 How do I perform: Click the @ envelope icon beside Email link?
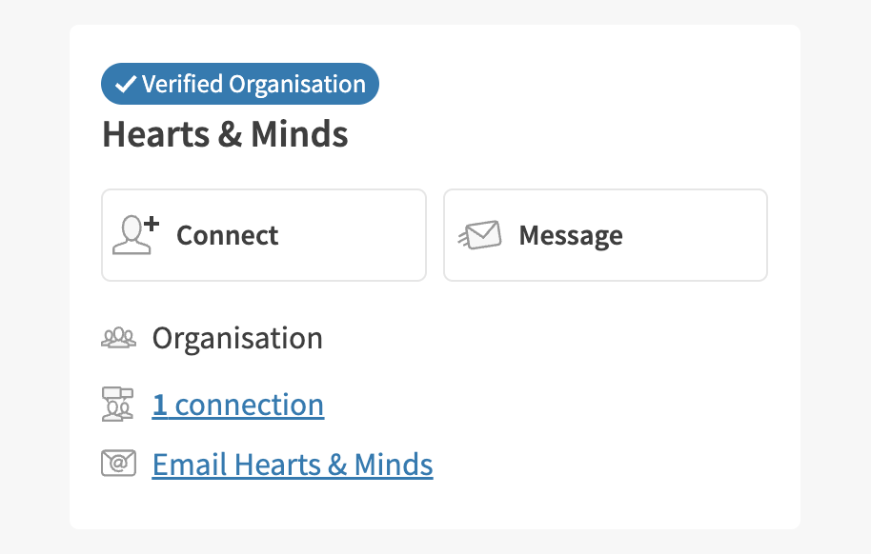[x=119, y=464]
